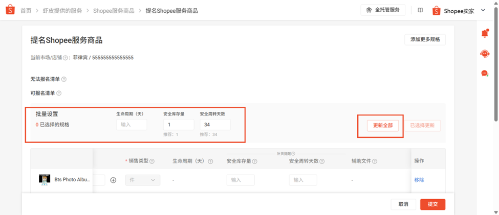Viewport: 499px width, 215px height.
Task: Click the 已选择更新 button
Action: click(422, 126)
